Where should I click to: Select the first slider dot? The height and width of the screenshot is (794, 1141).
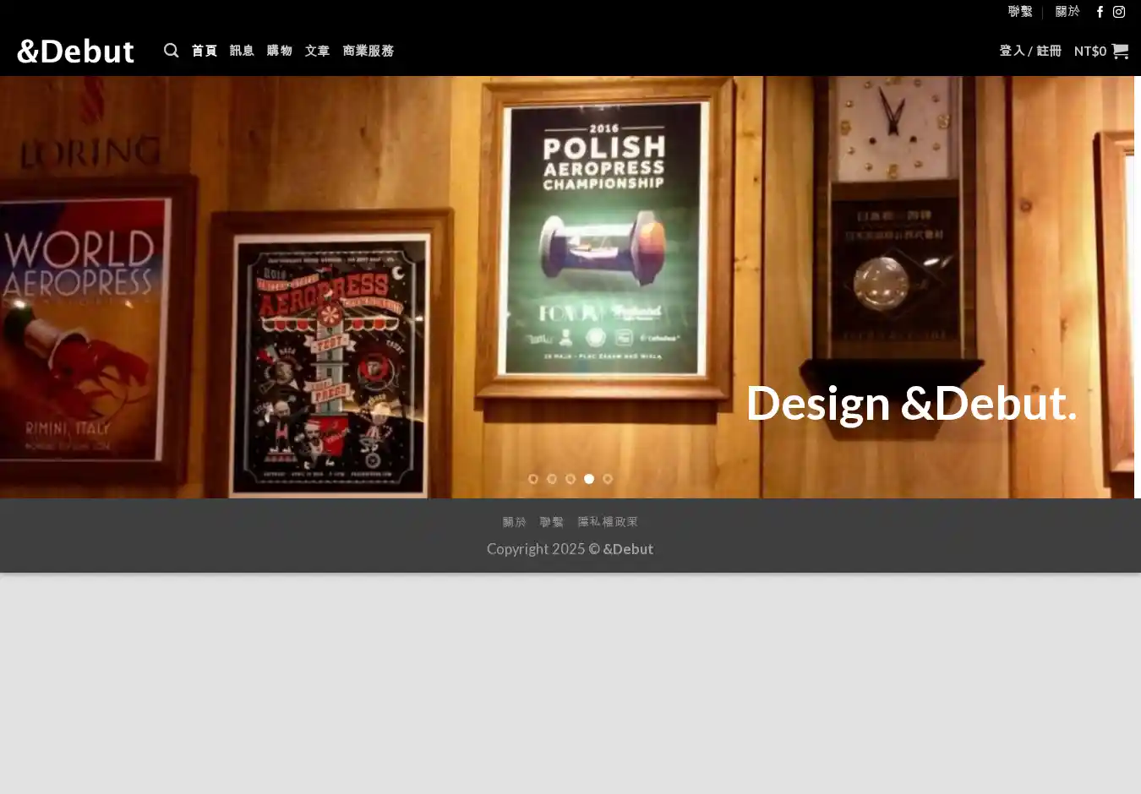tap(533, 479)
